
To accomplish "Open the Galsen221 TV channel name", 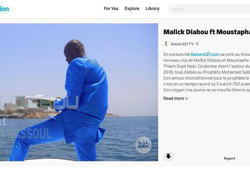I will click(x=182, y=44).
